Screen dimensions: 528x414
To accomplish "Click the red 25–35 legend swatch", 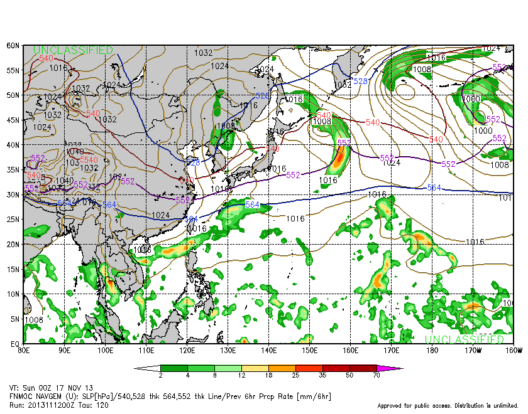I will point(309,368).
